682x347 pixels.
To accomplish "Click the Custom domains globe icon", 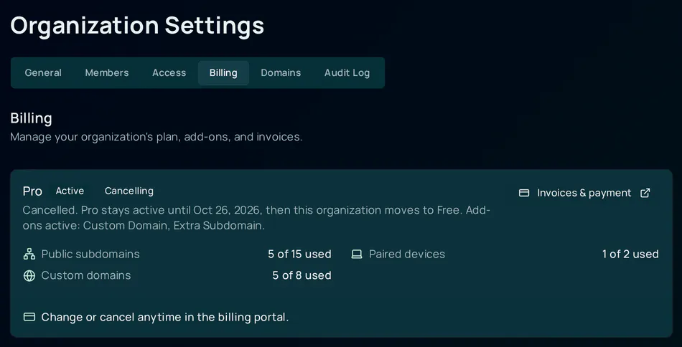I will 29,276.
